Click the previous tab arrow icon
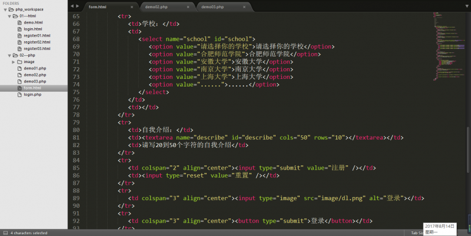Viewport: 471px width, 236px height. point(72,6)
